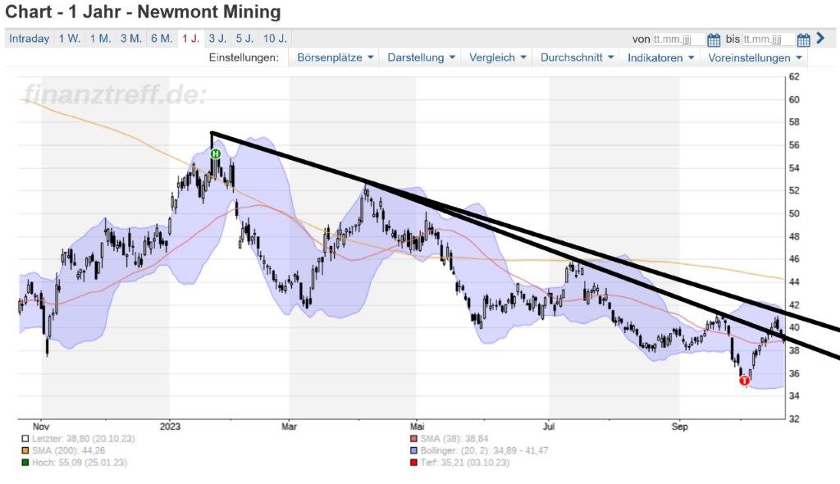Expand the Darstellung dropdown menu

(421, 57)
